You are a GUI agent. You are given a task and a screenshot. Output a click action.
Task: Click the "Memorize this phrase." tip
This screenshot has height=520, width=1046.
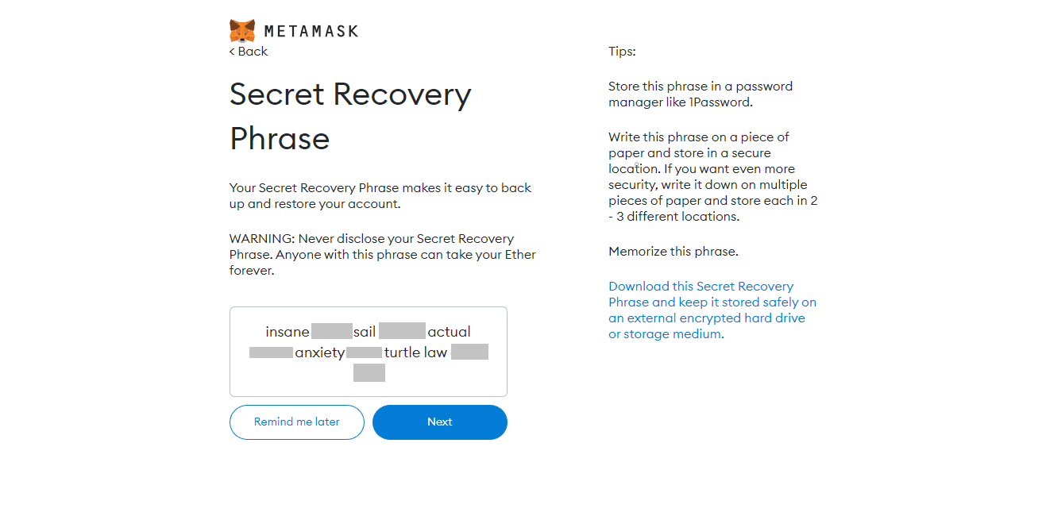[x=673, y=252]
